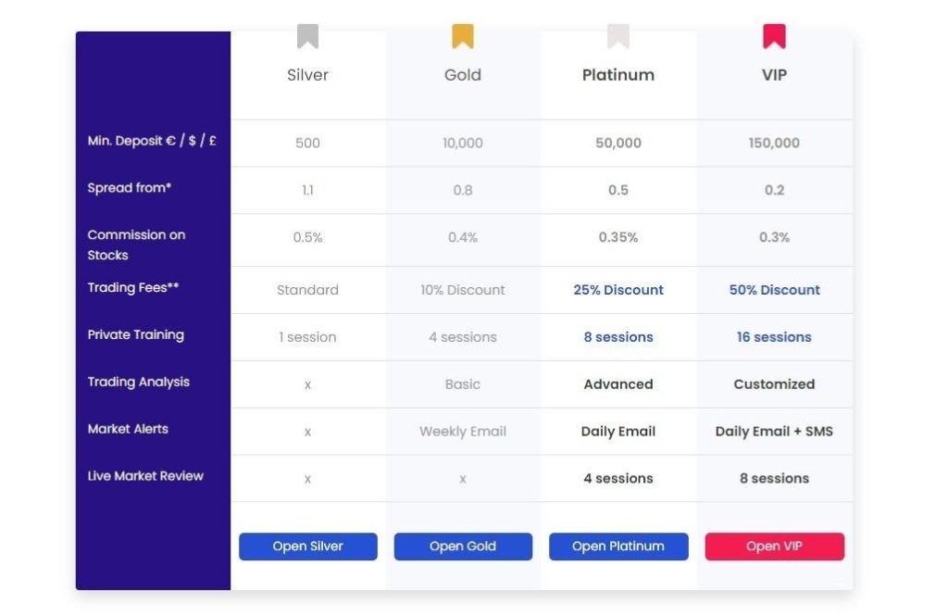948x616 pixels.
Task: Click the 16 sessions private training text
Action: [x=774, y=337]
